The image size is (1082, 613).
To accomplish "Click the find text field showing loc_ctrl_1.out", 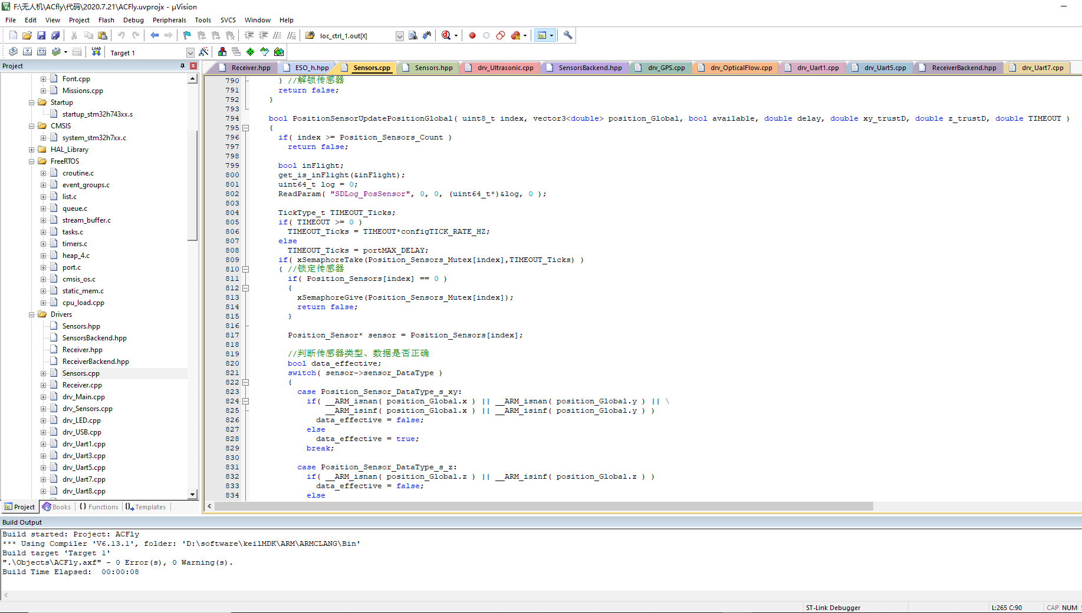I will (x=356, y=36).
